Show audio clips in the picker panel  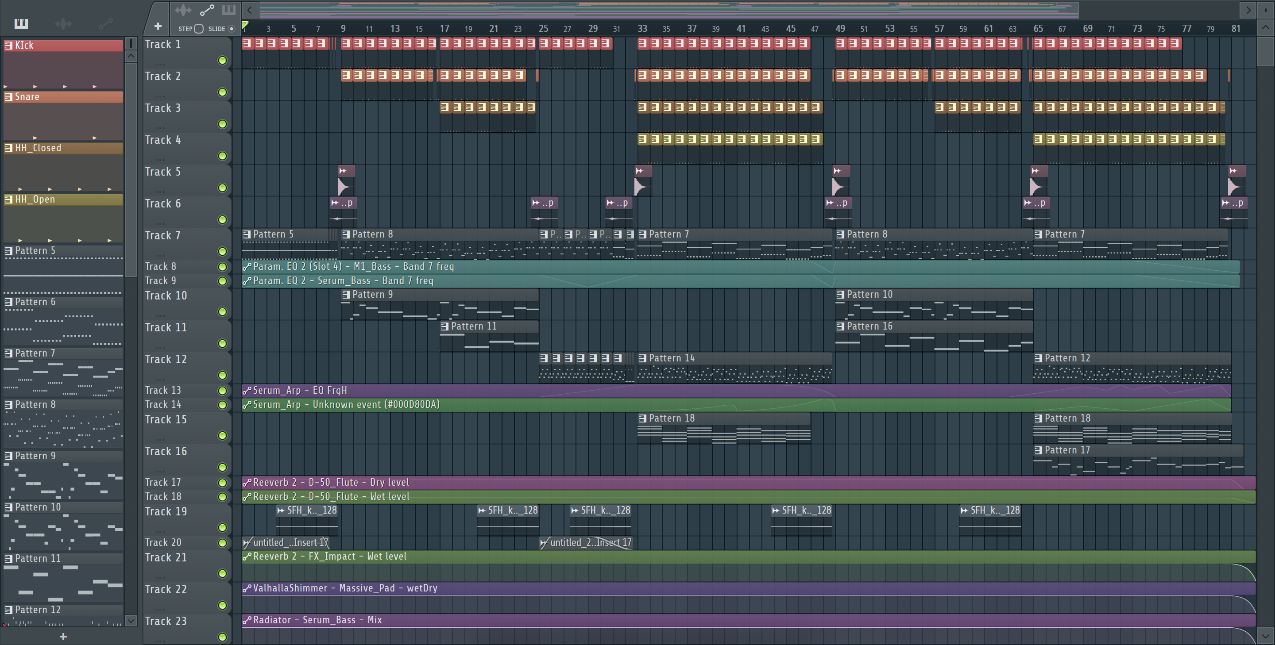63,23
